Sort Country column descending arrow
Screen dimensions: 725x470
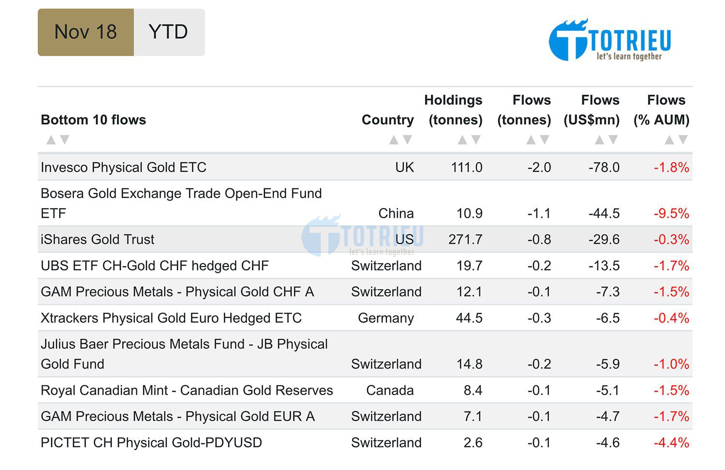(407, 140)
